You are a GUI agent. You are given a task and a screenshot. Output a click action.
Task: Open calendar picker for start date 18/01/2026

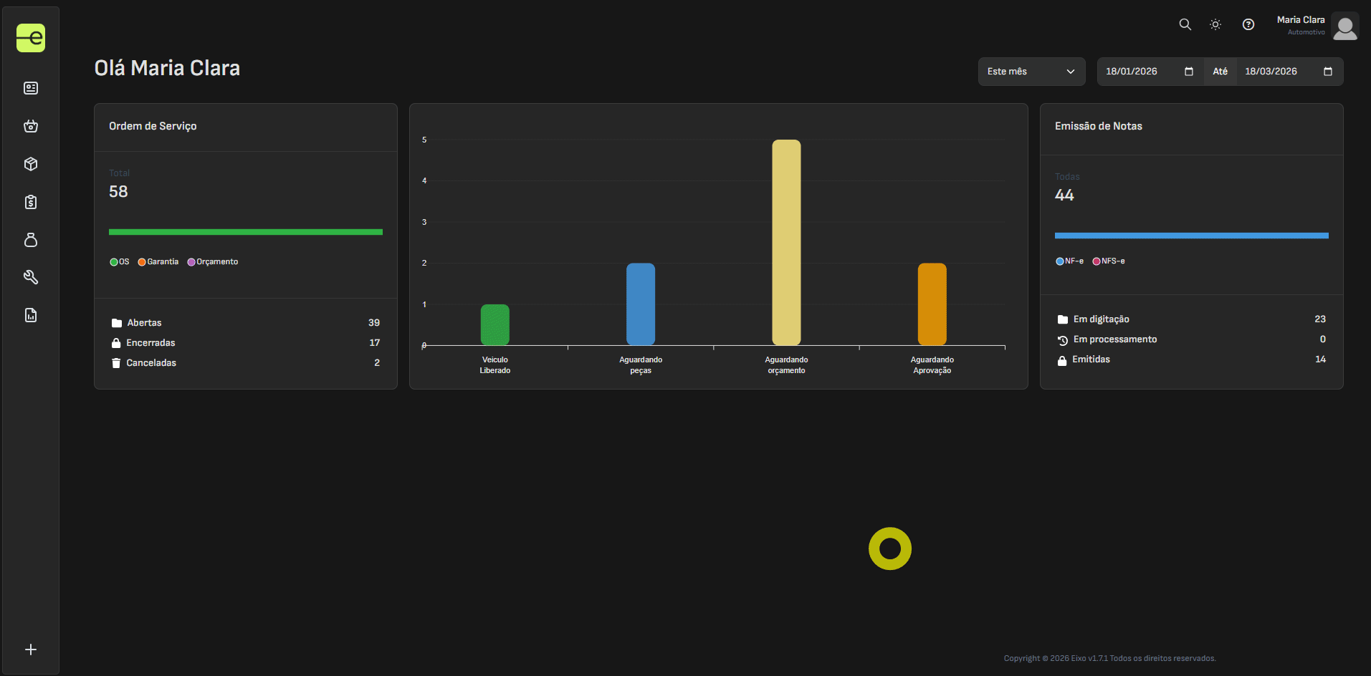pyautogui.click(x=1188, y=72)
